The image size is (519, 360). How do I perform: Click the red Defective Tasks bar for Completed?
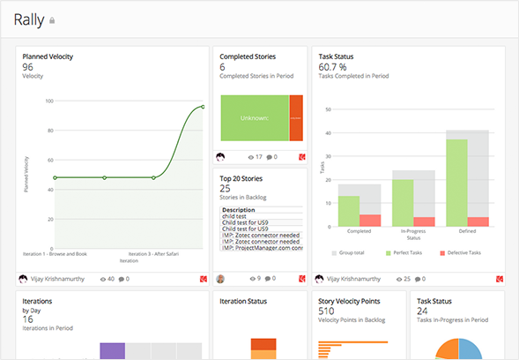370,221
